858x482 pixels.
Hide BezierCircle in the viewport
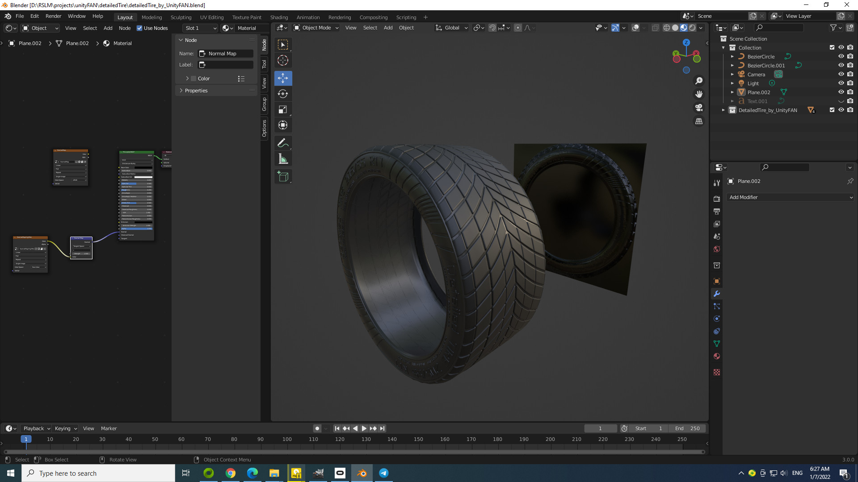841,56
